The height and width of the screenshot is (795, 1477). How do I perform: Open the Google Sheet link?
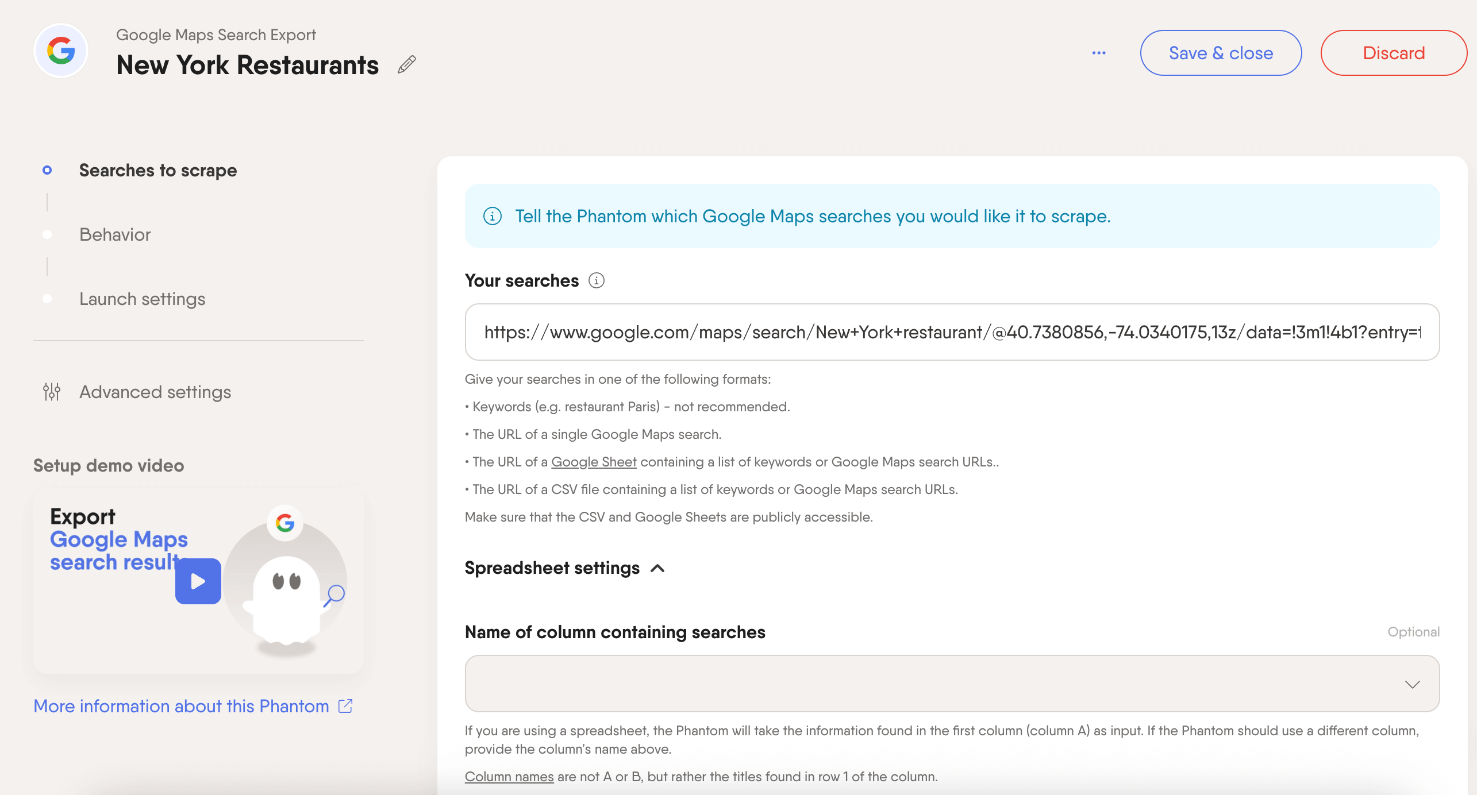[594, 461]
